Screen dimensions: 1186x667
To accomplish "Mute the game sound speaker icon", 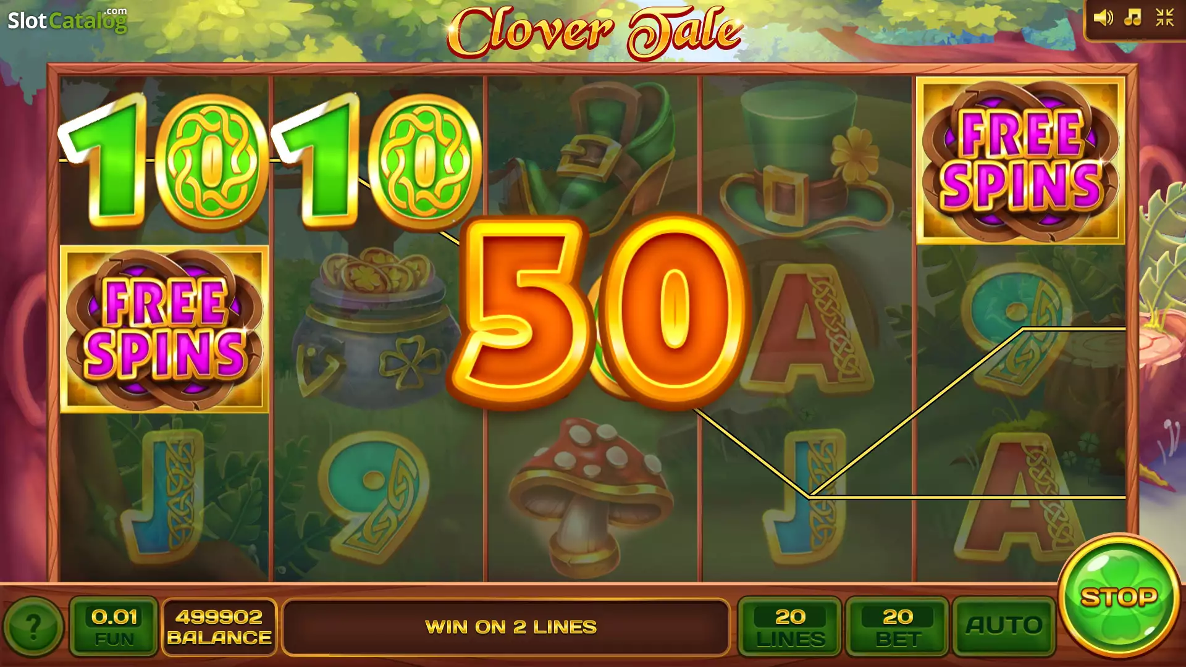I will (1103, 17).
